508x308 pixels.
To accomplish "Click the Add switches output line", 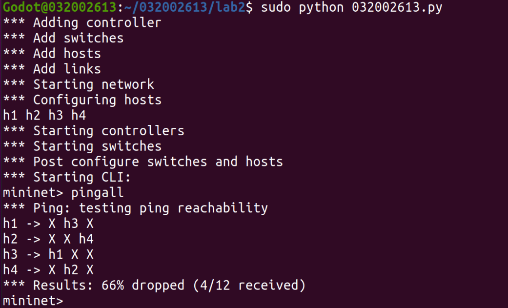I will pos(63,38).
